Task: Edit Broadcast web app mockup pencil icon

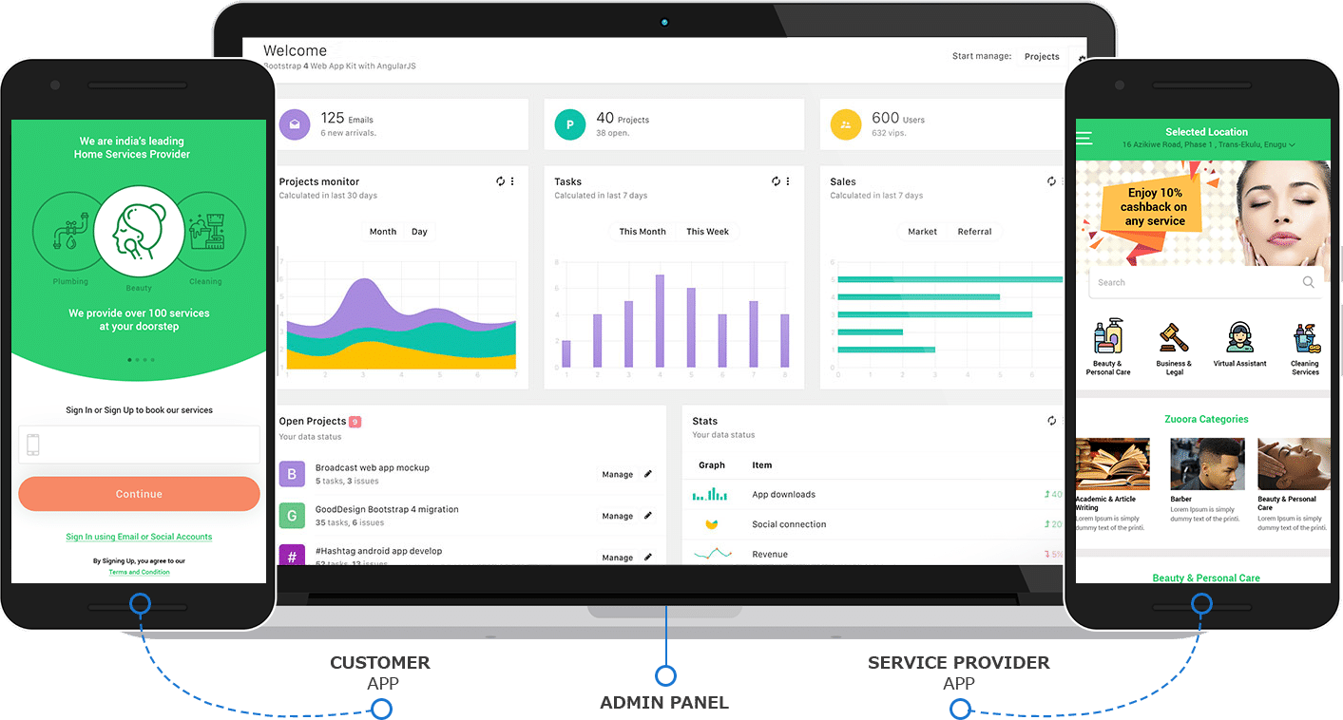Action: pyautogui.click(x=648, y=474)
